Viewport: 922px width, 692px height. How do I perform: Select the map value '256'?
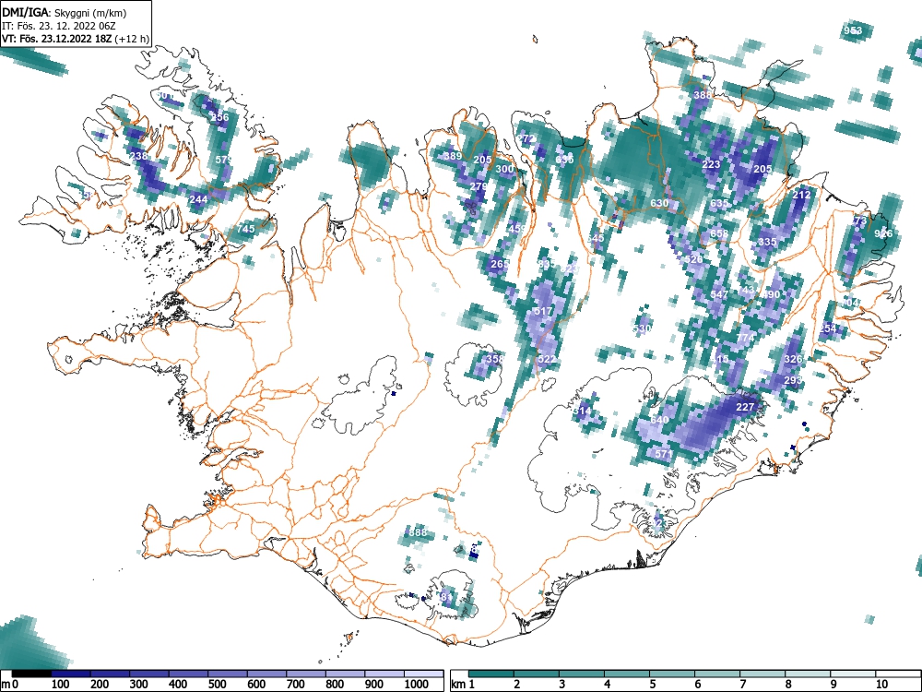220,117
